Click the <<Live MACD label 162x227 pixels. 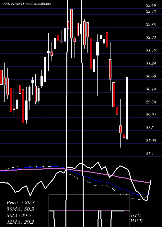pos(136,219)
